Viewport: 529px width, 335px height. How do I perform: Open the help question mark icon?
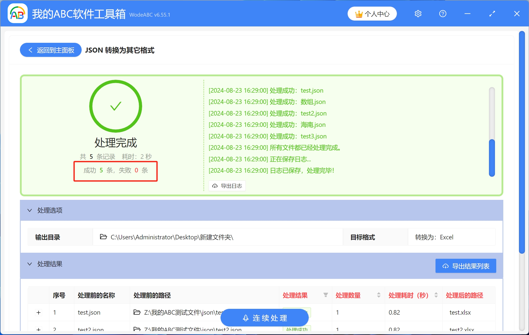point(443,14)
